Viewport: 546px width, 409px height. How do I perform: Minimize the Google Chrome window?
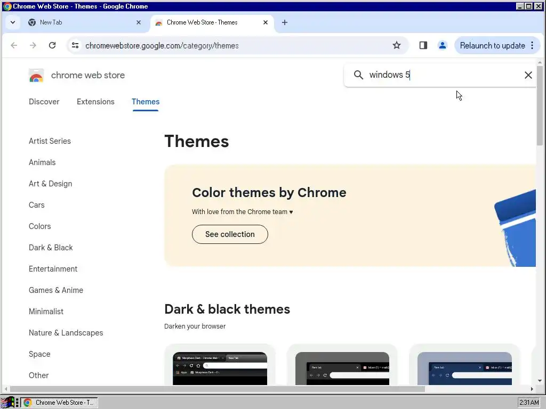pos(520,6)
